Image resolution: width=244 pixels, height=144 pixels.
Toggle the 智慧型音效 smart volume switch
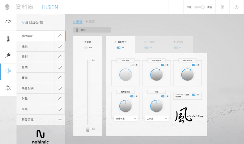pos(132,96)
